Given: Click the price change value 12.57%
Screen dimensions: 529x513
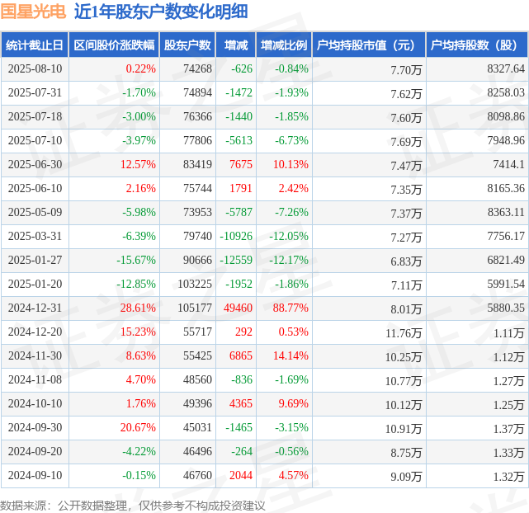Looking at the screenshot, I should pyautogui.click(x=139, y=164).
